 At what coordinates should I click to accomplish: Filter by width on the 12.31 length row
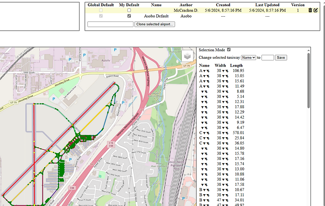[224, 102]
